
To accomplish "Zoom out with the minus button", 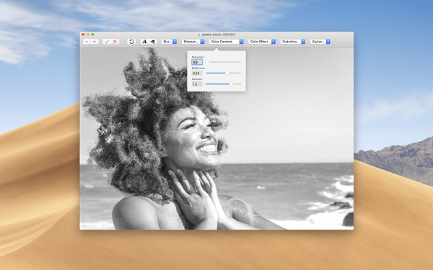I will tap(87, 42).
